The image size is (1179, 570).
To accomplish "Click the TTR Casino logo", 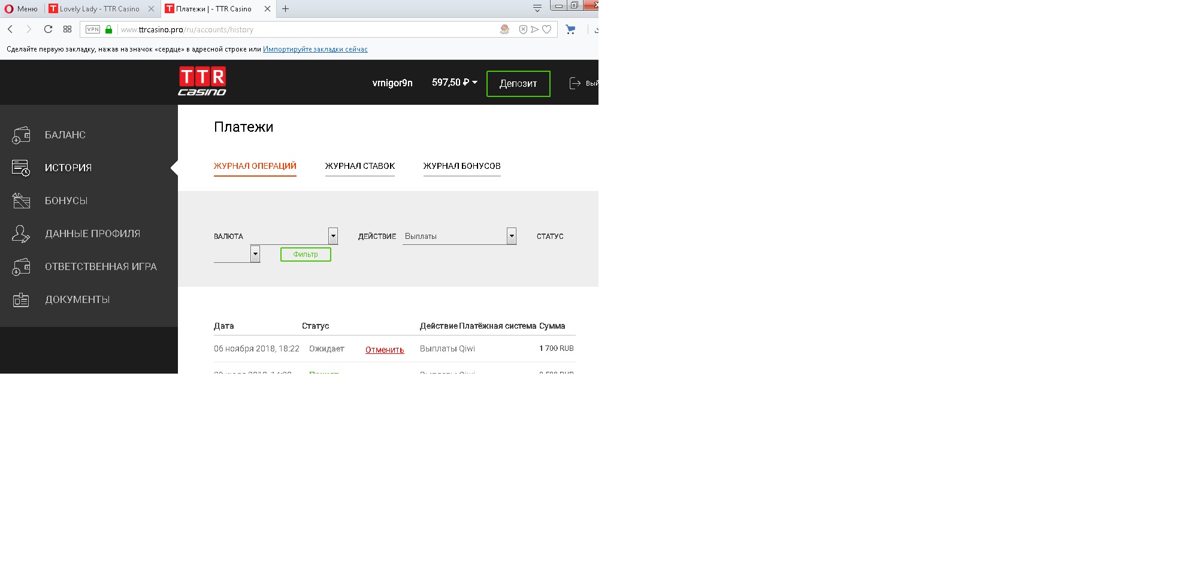I will 202,81.
